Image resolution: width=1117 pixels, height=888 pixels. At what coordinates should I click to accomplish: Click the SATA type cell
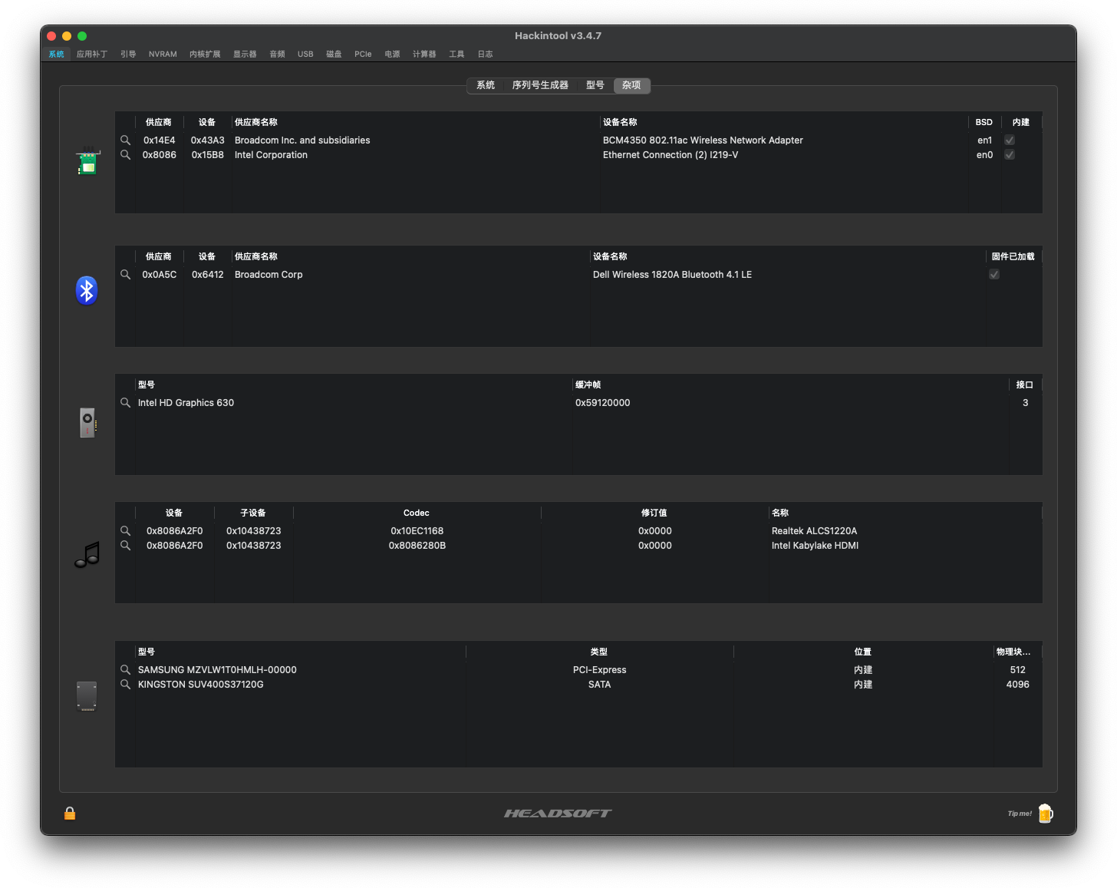pos(600,685)
